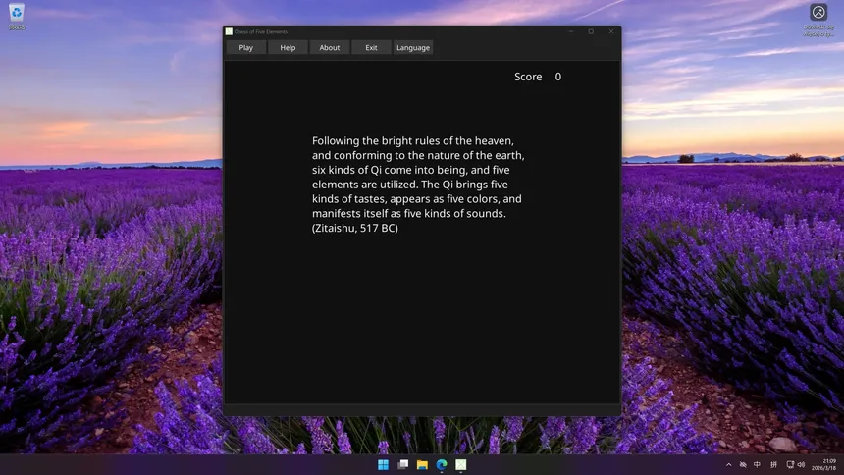This screenshot has width=844, height=475.
Task: Toggle the Chinese input mode indicator
Action: [x=757, y=464]
